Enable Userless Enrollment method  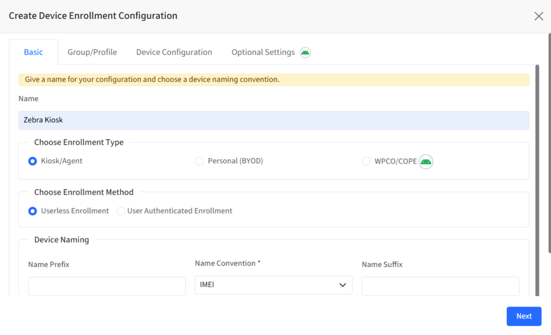[x=33, y=211]
